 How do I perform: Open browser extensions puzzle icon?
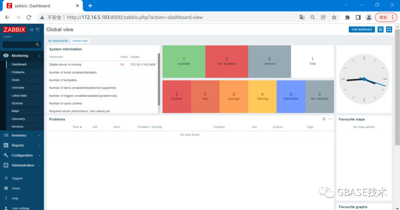[347, 17]
